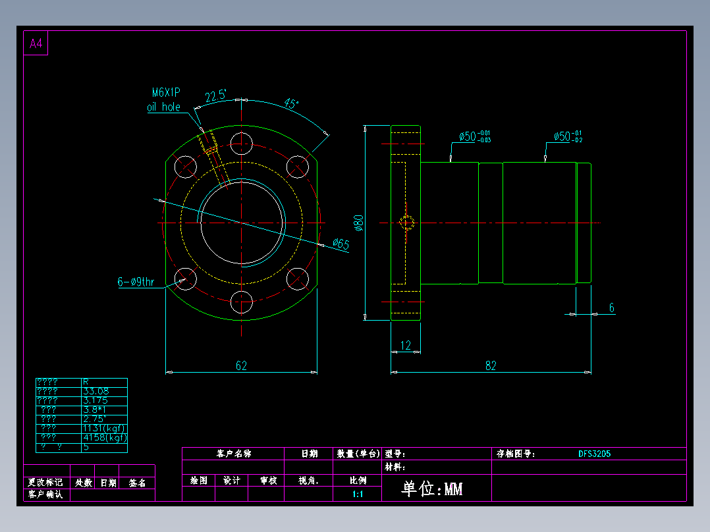This screenshot has height=532, width=710.
Task: Select the 视角. cell in title block
Action: [308, 481]
